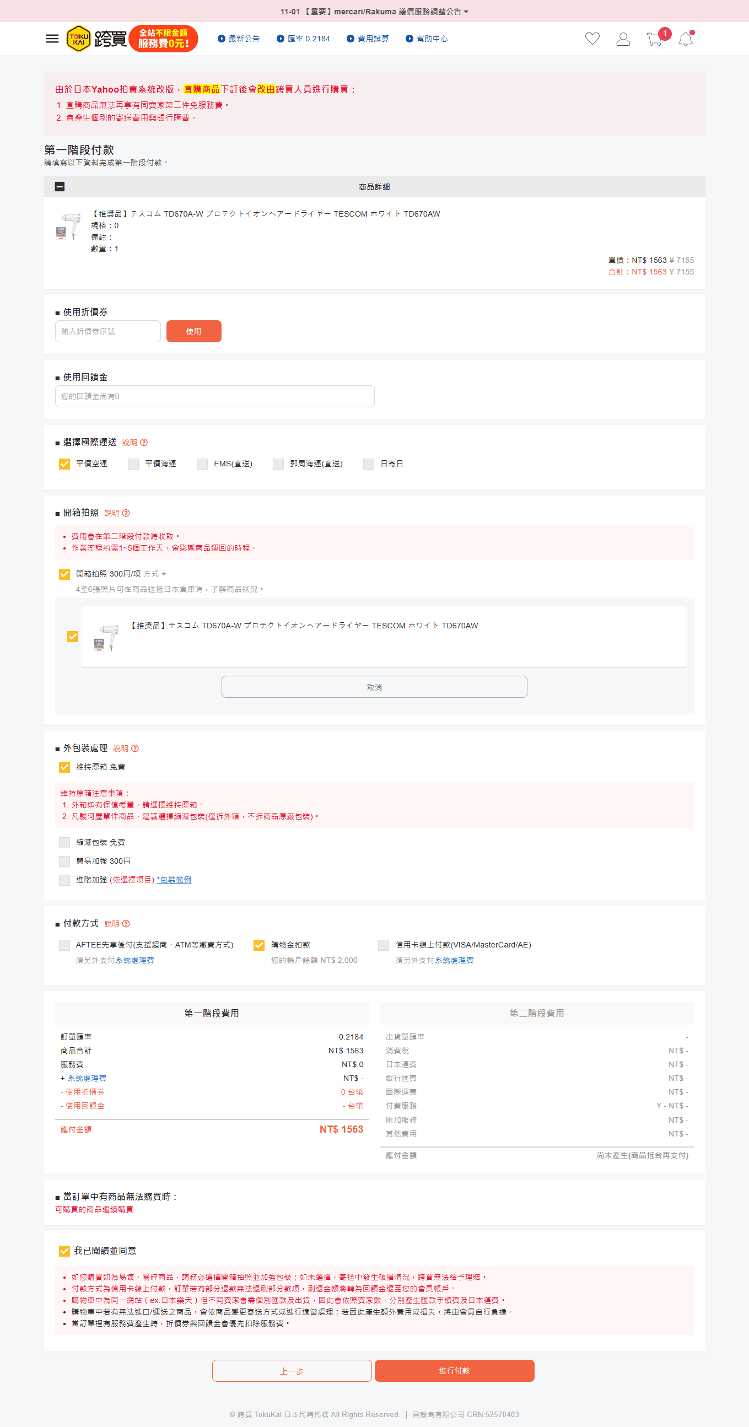Click the 說明 link beside 開箱拍照
This screenshot has width=749, height=1427.
point(112,513)
